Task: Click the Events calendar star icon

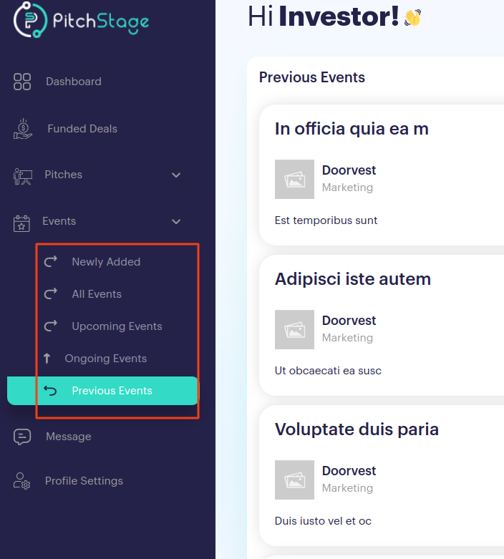Action: pyautogui.click(x=21, y=223)
